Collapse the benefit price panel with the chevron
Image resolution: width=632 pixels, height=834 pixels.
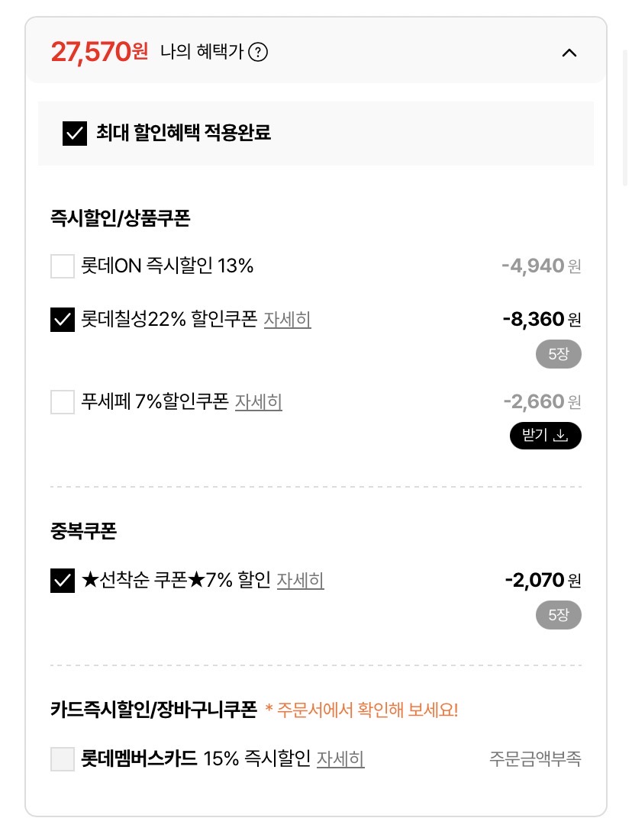click(569, 53)
